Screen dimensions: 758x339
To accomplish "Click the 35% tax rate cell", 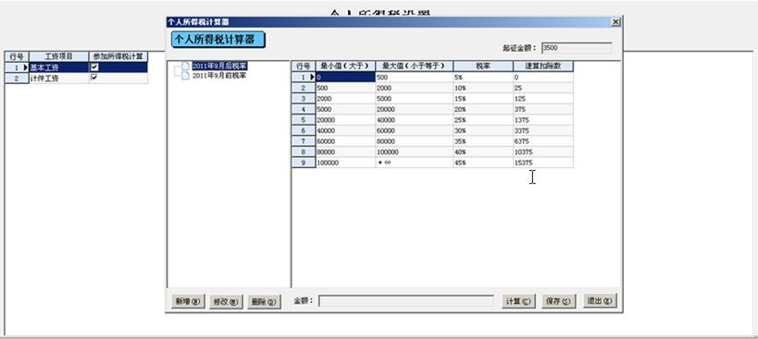I will tap(483, 141).
